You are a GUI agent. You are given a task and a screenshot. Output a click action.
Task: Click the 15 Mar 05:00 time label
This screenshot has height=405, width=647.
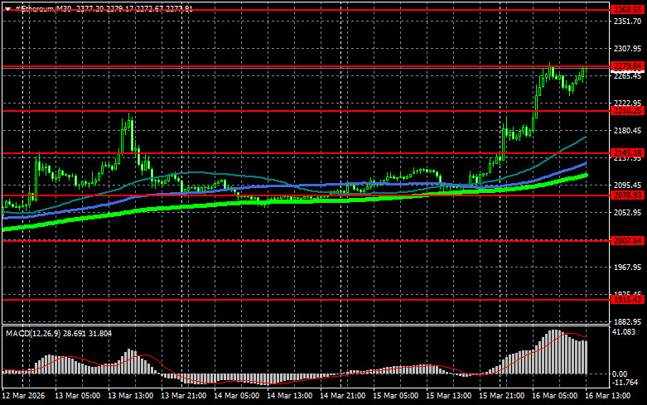click(396, 396)
